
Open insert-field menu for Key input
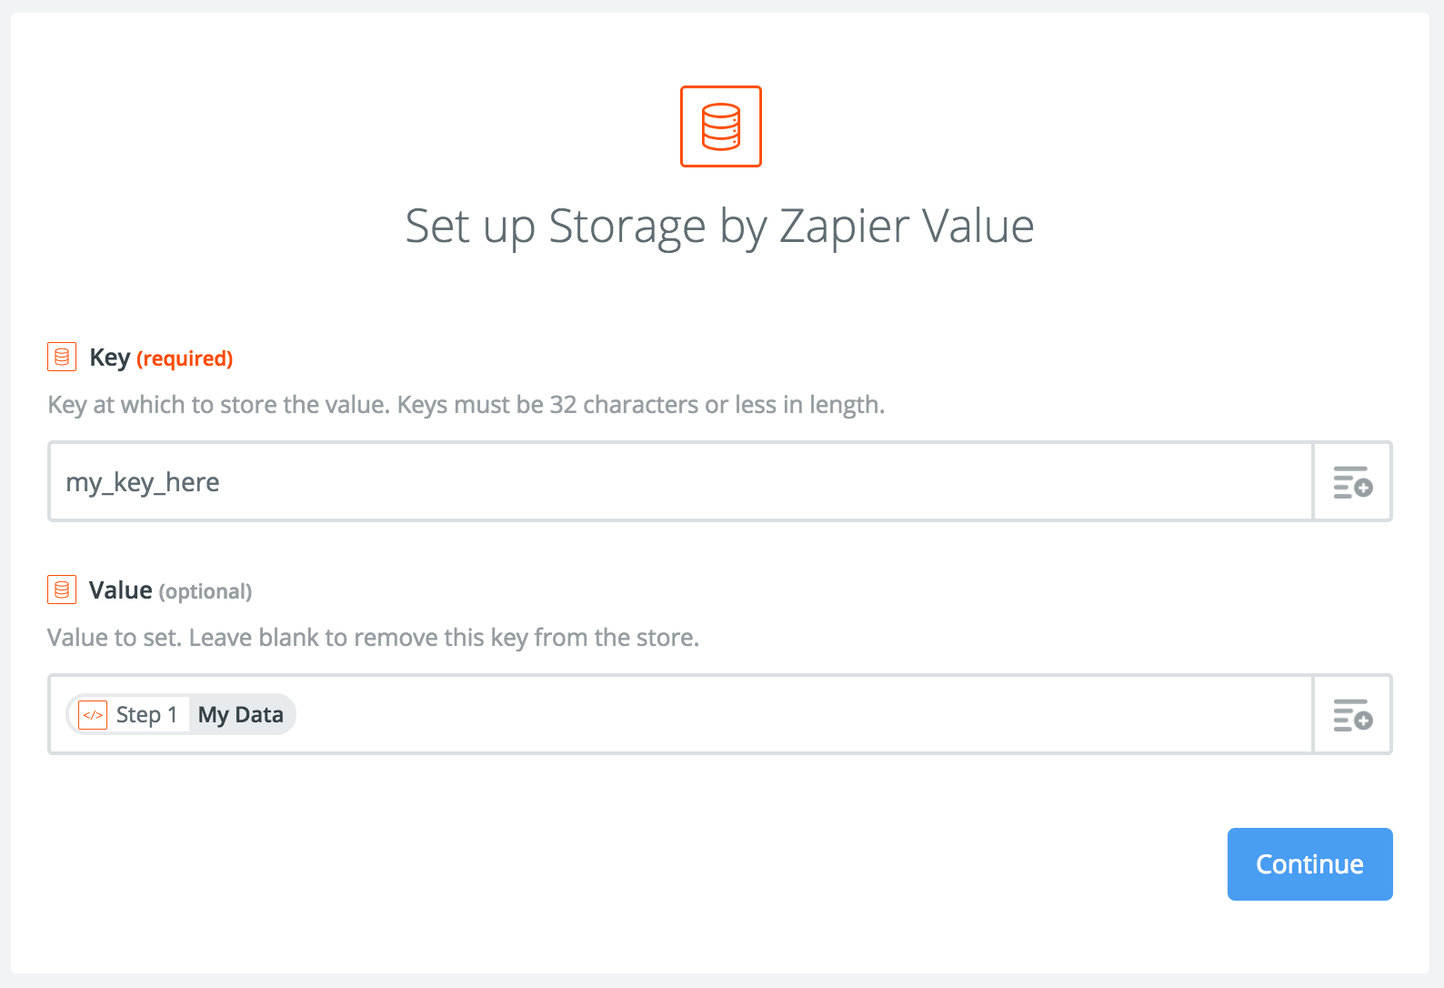[1352, 481]
